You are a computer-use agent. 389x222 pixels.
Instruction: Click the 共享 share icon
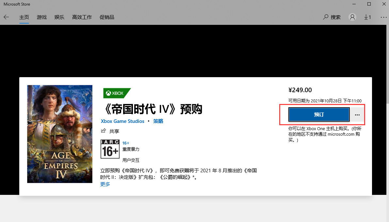pos(104,131)
